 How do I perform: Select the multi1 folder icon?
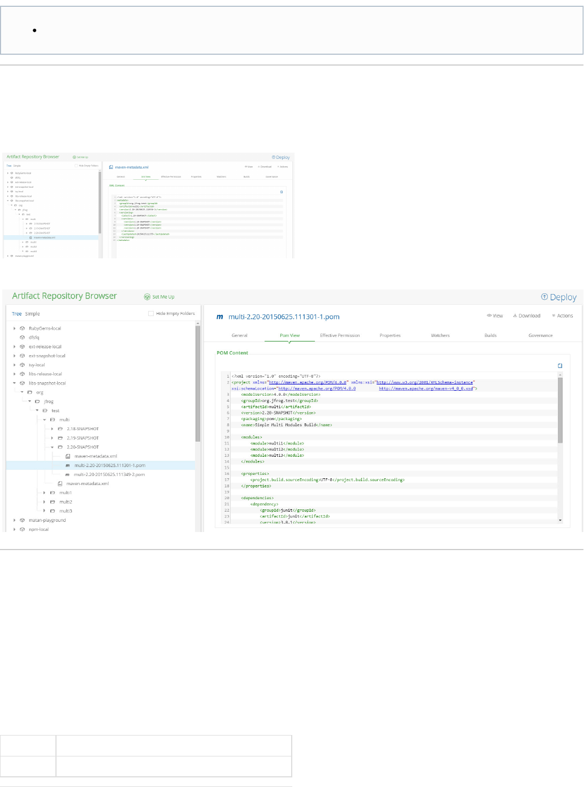[53, 492]
